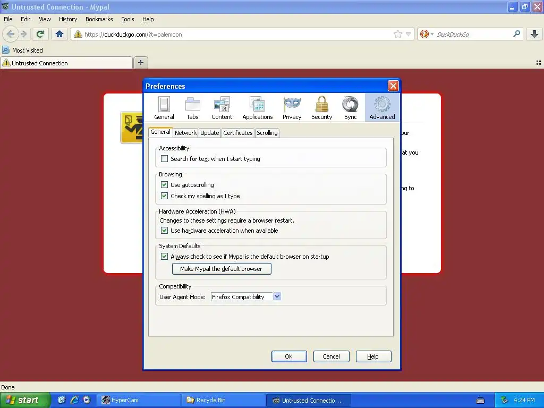Expand the User Agent Mode dropdown
Screen dimensions: 544x408
(276, 296)
